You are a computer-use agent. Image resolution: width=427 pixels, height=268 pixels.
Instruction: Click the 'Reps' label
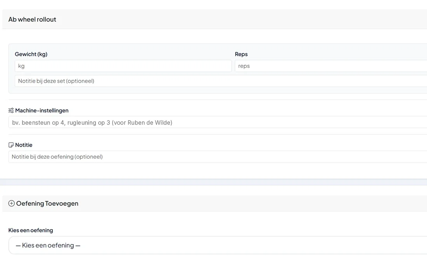click(x=241, y=54)
